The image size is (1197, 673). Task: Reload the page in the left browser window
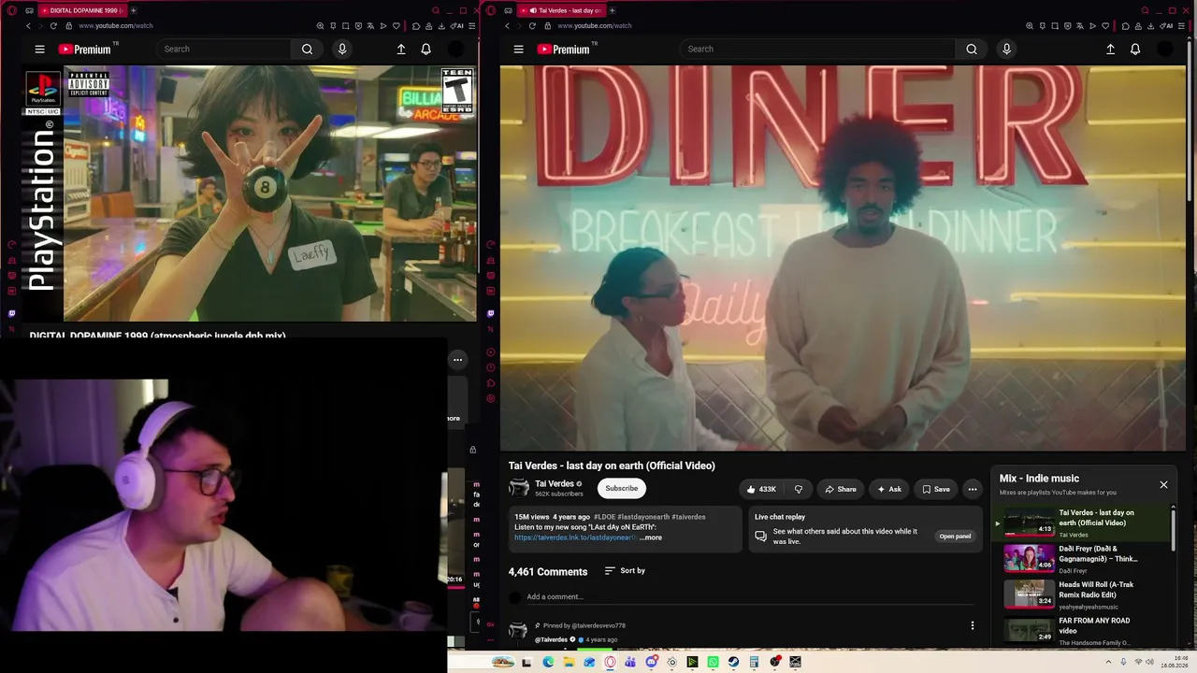point(53,26)
